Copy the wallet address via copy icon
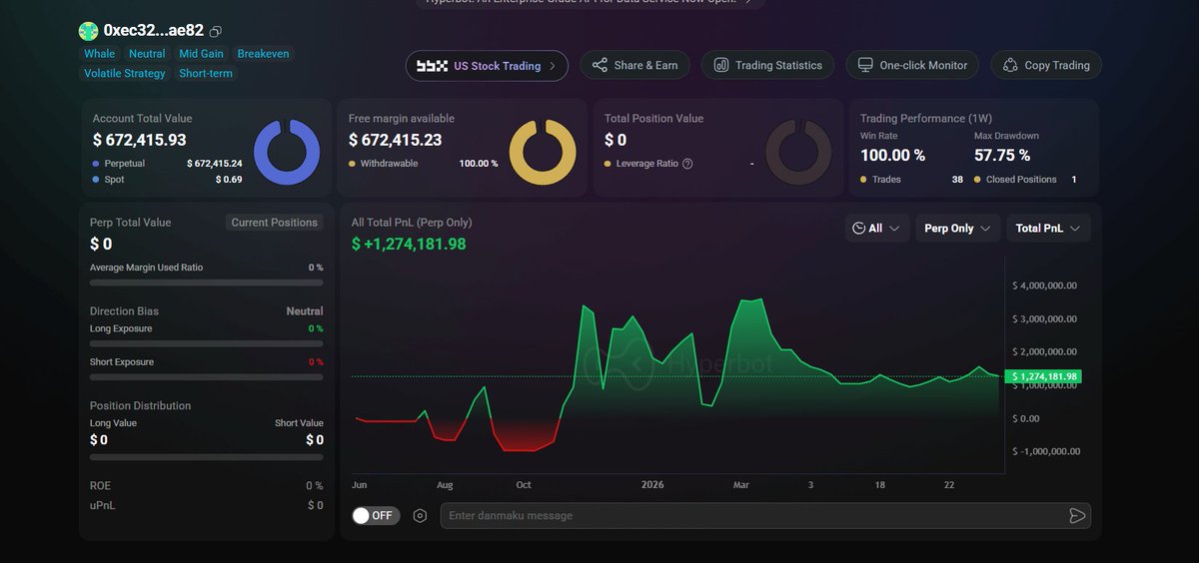The height and width of the screenshot is (563, 1199). click(217, 32)
